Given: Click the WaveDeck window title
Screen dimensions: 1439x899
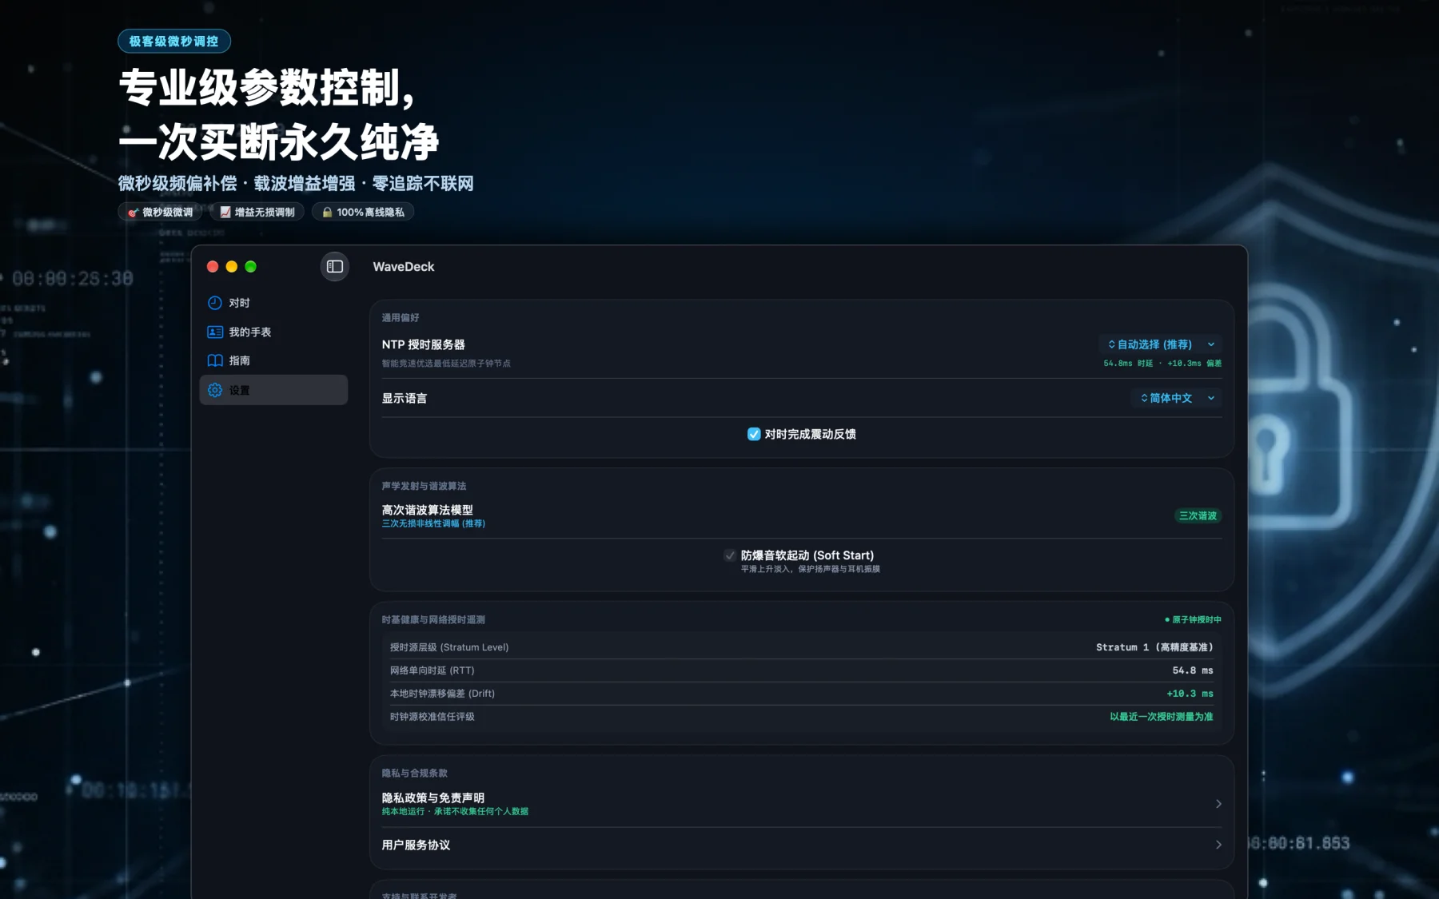Looking at the screenshot, I should coord(404,267).
